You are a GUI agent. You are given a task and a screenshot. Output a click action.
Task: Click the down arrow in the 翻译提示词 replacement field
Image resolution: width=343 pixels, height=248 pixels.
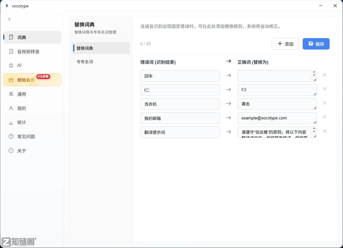pyautogui.click(x=314, y=131)
